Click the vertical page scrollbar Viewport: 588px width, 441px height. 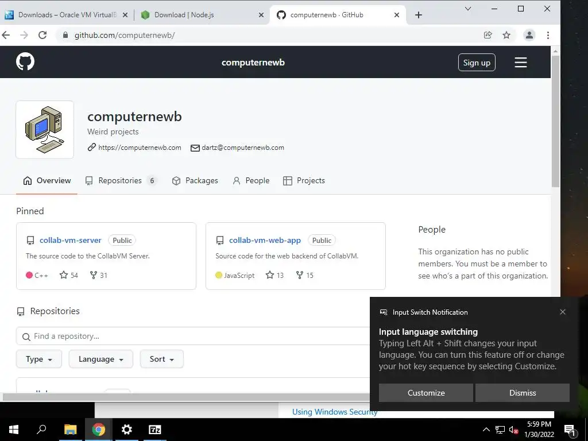tap(555, 122)
